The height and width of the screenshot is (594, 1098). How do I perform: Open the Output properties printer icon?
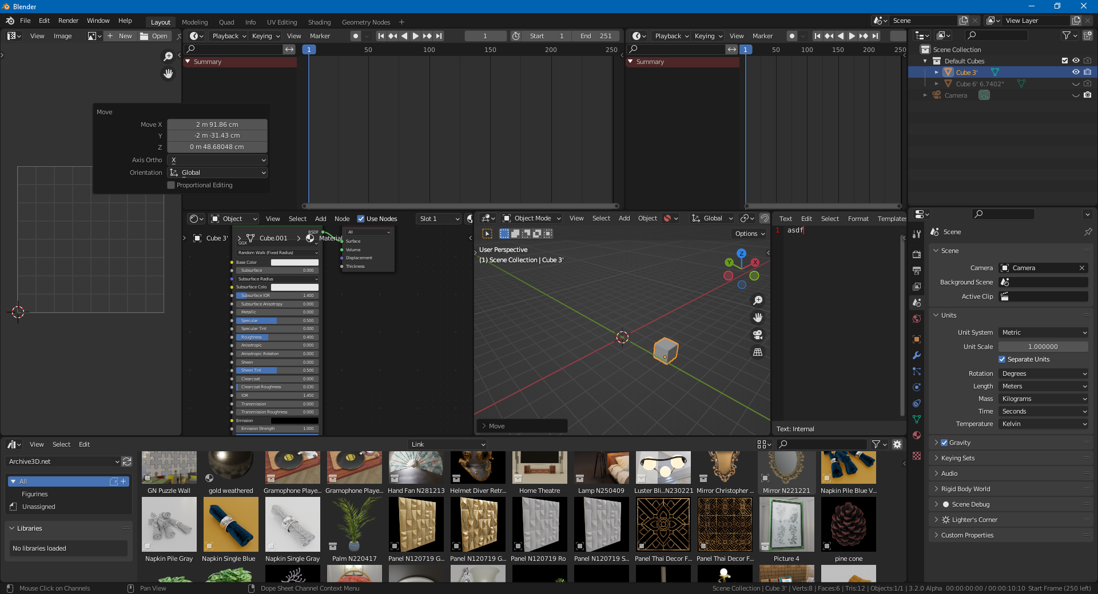pos(917,270)
